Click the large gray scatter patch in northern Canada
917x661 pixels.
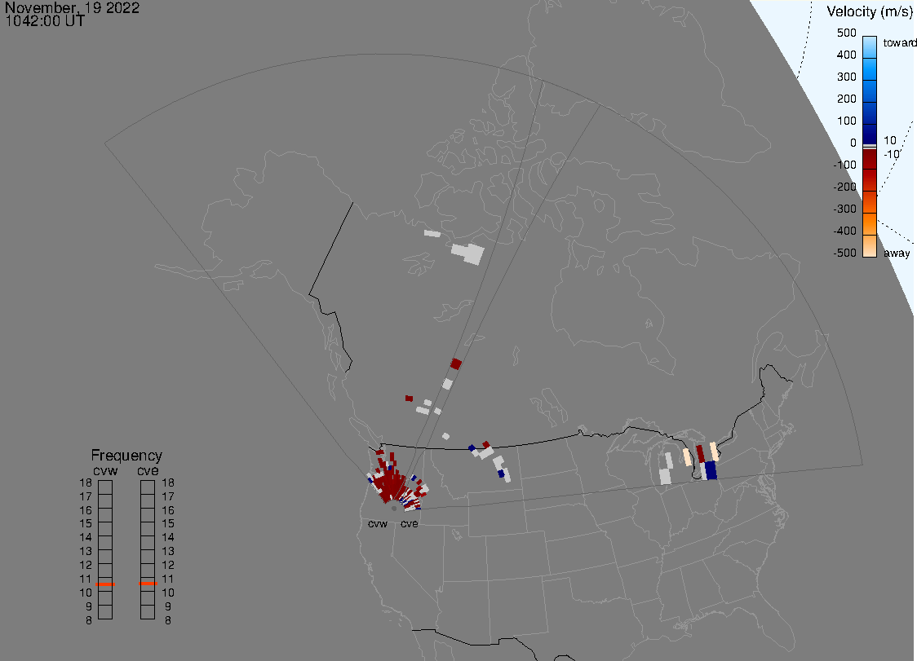pos(467,253)
